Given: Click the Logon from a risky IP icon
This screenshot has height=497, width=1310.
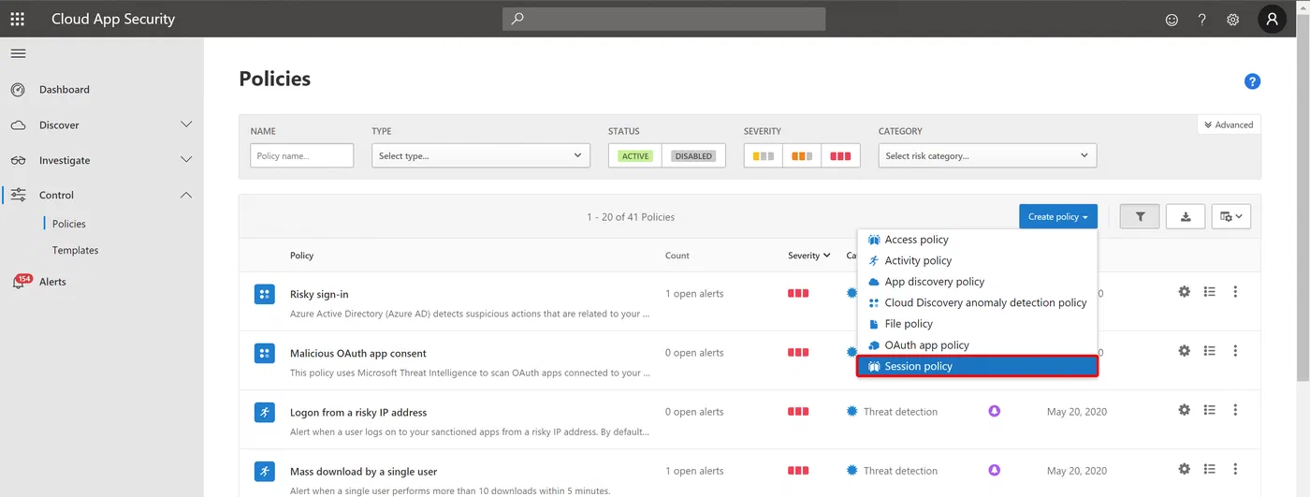Looking at the screenshot, I should 265,412.
